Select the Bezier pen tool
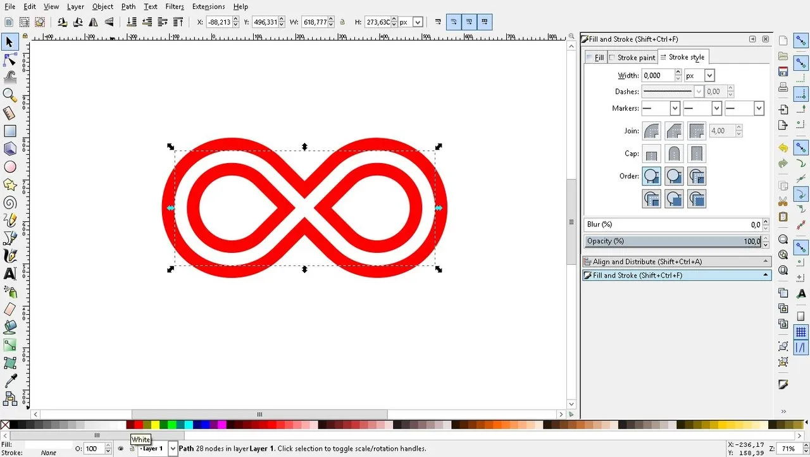 (9, 238)
